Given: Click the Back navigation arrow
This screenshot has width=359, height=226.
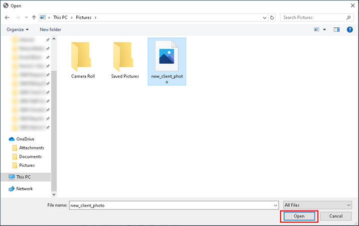Looking at the screenshot, I should click(6, 17).
